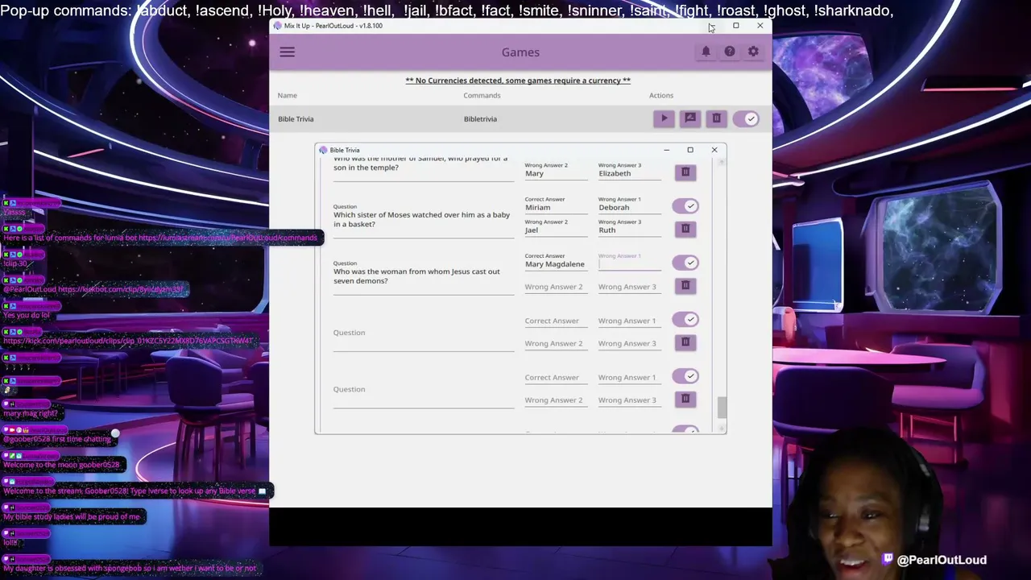The image size is (1031, 580).
Task: Click the lumiastream commands link in chat
Action: [x=228, y=238]
